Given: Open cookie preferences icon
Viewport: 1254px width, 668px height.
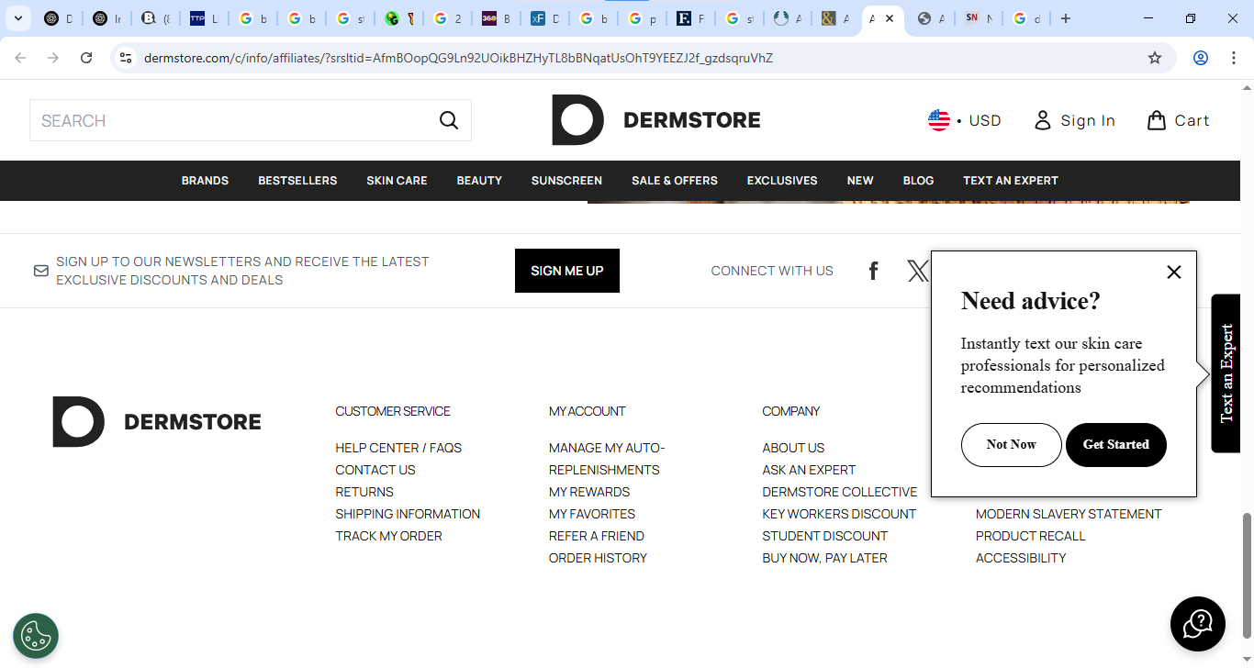Looking at the screenshot, I should (x=36, y=636).
